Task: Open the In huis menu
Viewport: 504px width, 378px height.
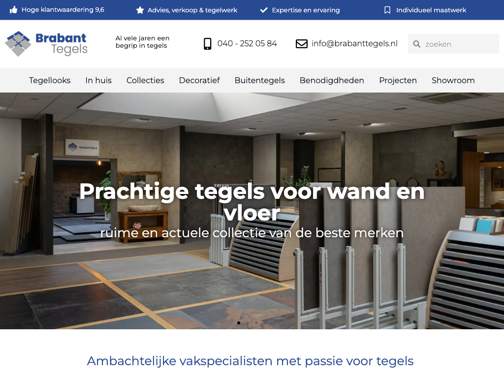Action: [98, 80]
